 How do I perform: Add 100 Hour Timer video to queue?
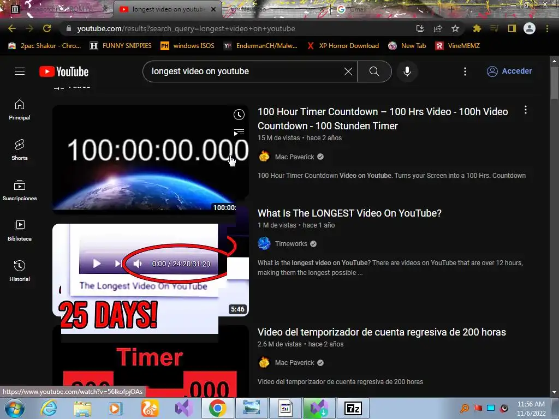point(239,133)
